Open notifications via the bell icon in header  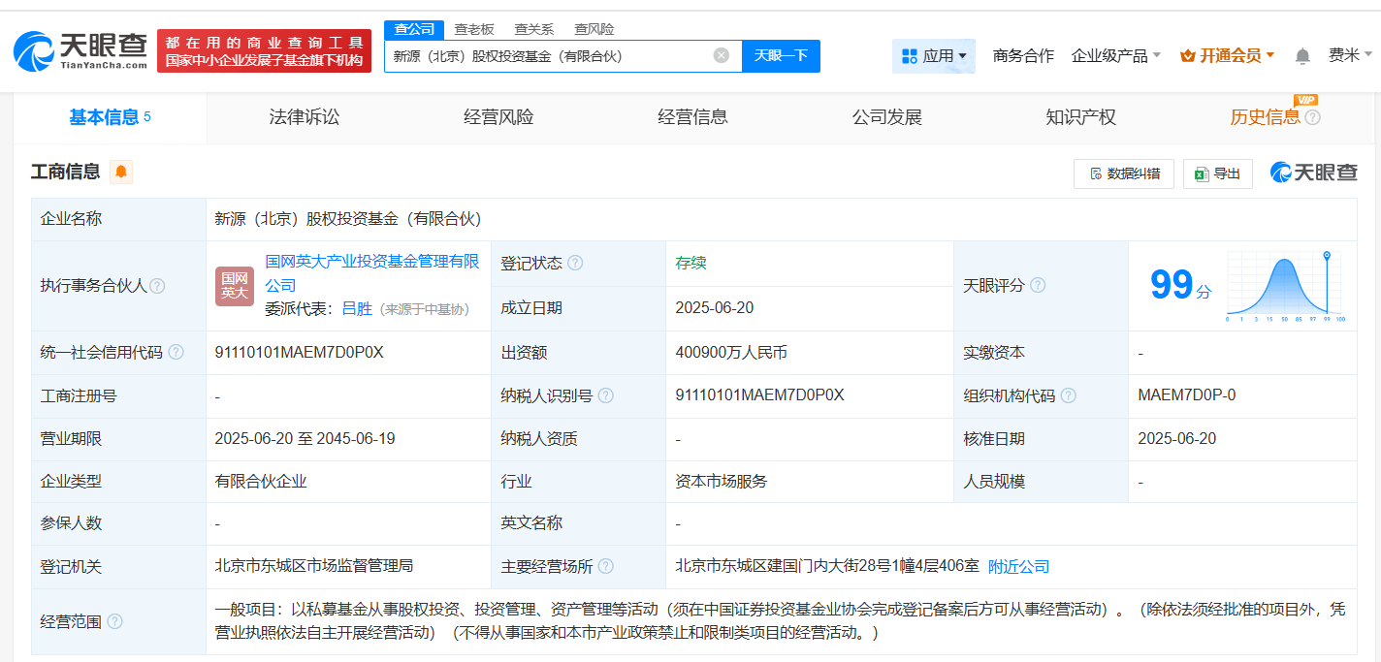tap(1302, 56)
